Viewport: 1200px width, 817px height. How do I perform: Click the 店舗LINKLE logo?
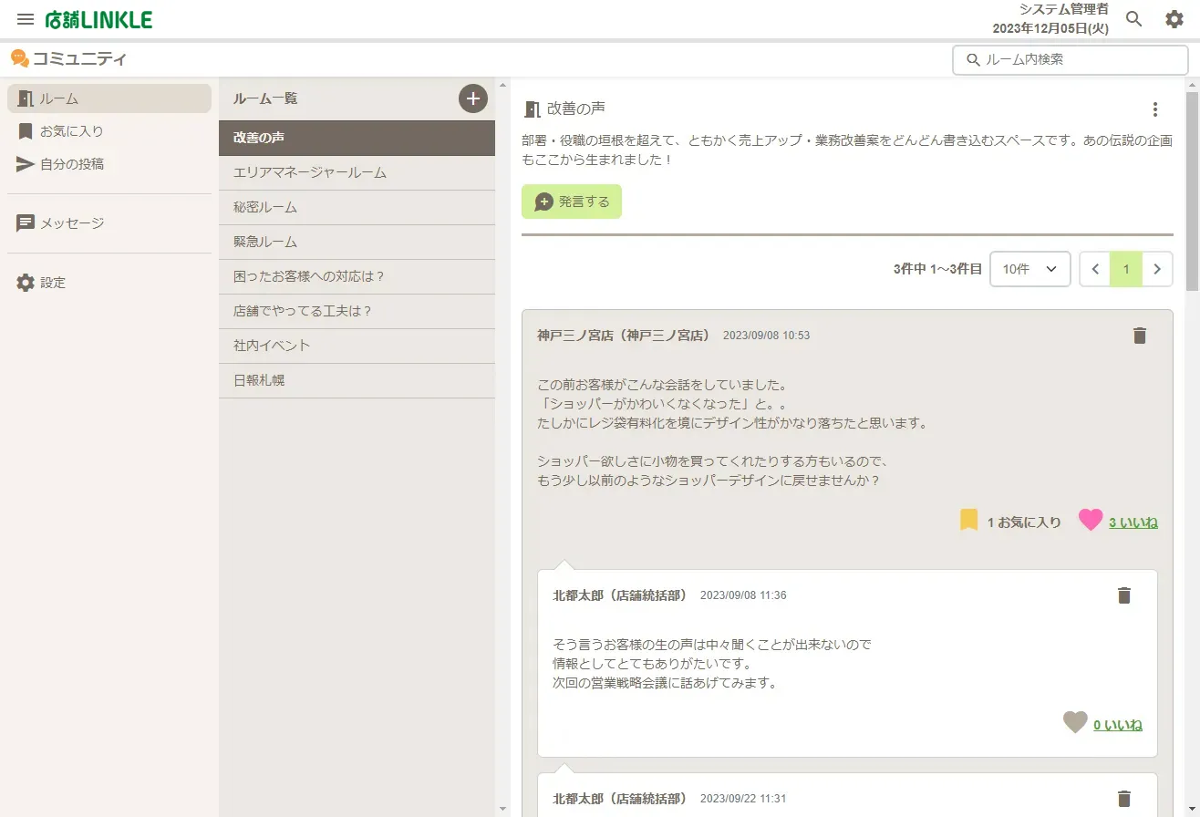pos(98,19)
